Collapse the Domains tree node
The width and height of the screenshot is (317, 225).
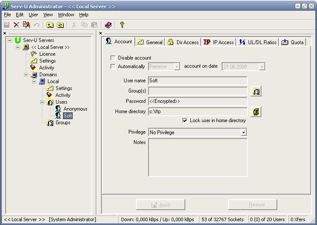[x=26, y=75]
